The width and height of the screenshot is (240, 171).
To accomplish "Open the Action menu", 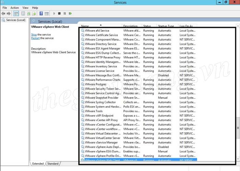I will point(14,8).
